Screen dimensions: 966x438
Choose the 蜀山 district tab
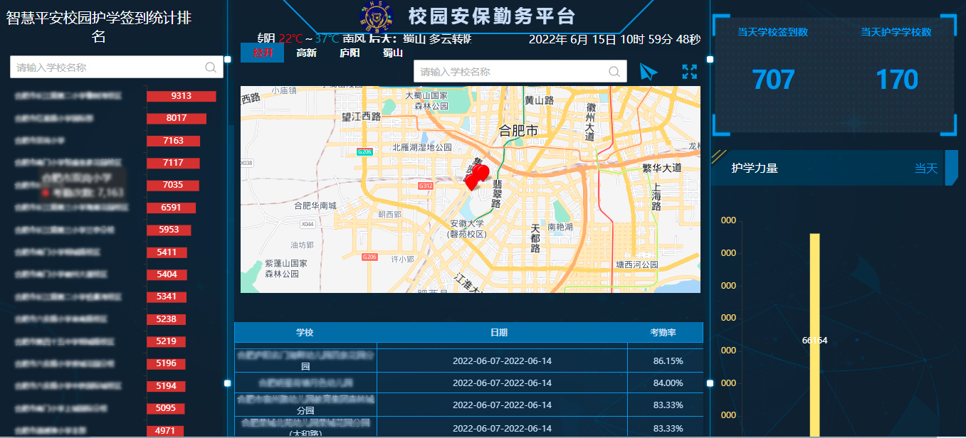(393, 53)
